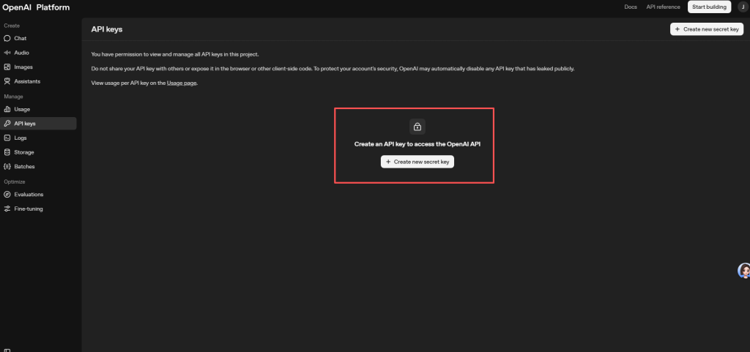
Task: Open the Evaluations compass icon
Action: (7, 195)
